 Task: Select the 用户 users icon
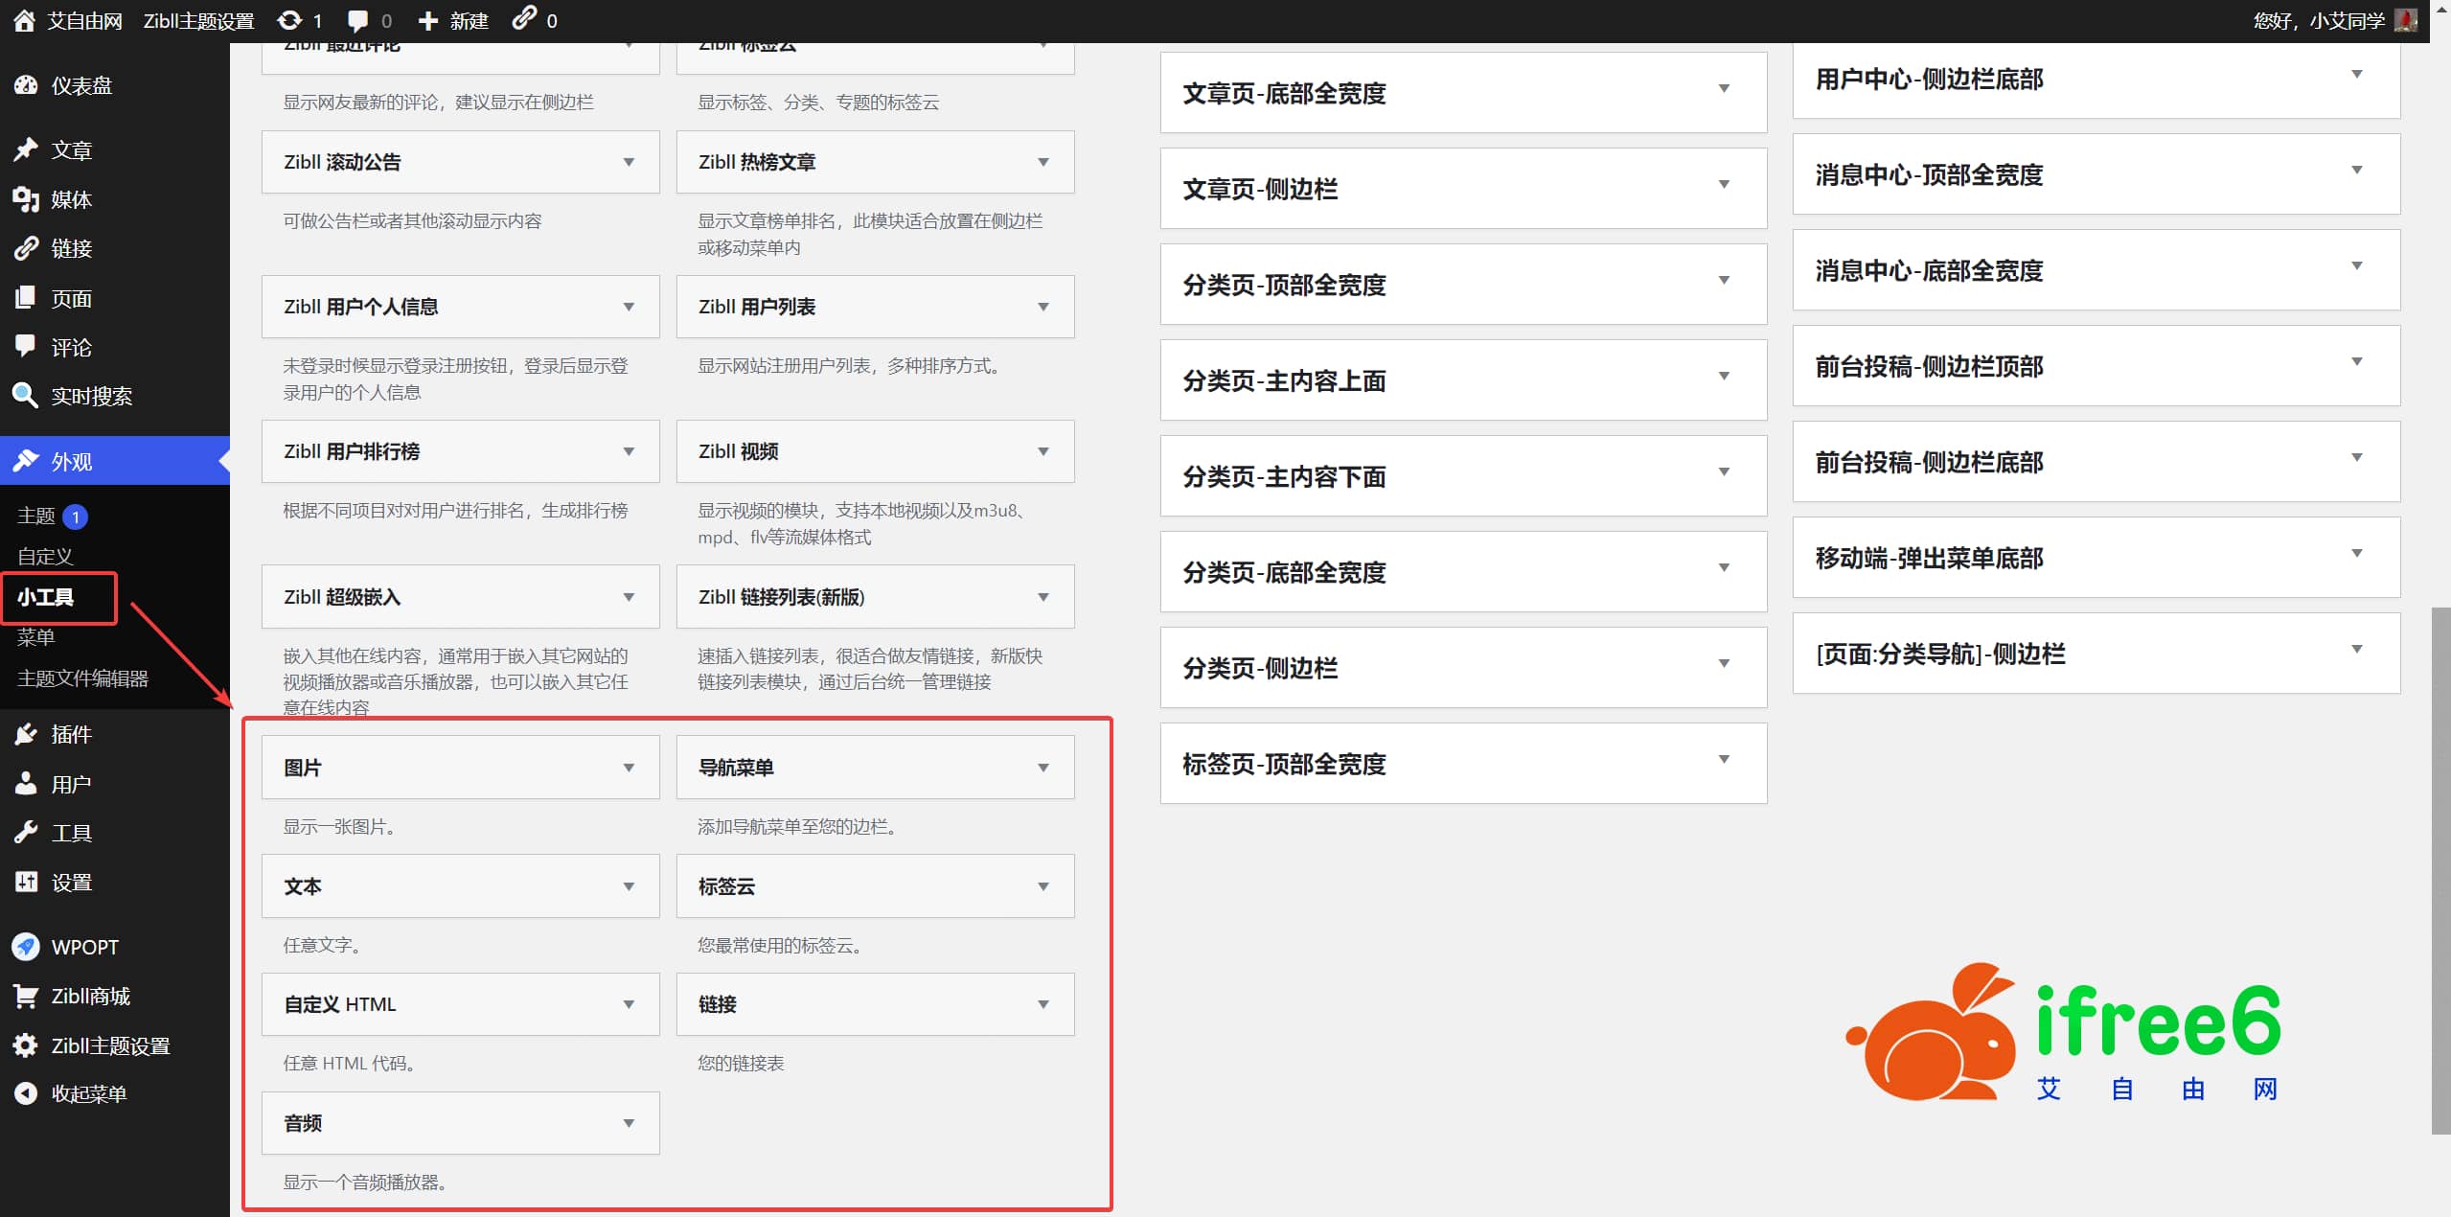(27, 783)
